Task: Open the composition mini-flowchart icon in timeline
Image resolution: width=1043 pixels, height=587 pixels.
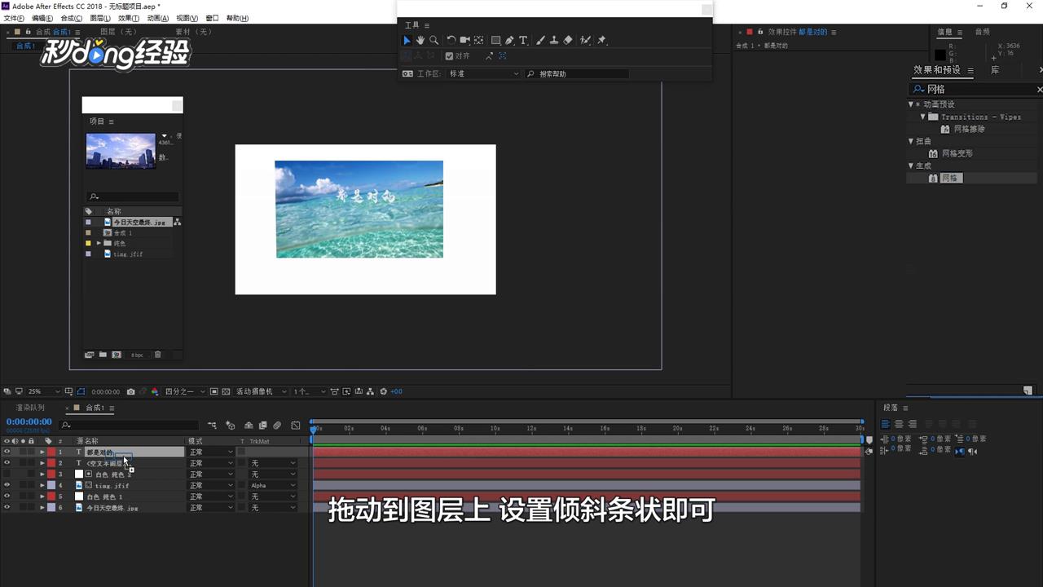Action: click(x=212, y=425)
